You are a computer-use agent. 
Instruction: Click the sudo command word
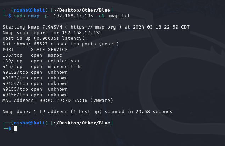[x=19, y=16]
